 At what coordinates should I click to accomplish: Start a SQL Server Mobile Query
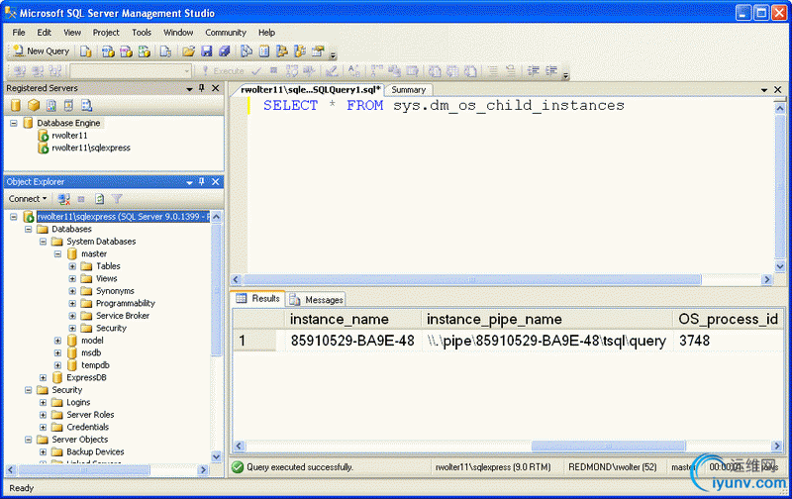tap(165, 51)
